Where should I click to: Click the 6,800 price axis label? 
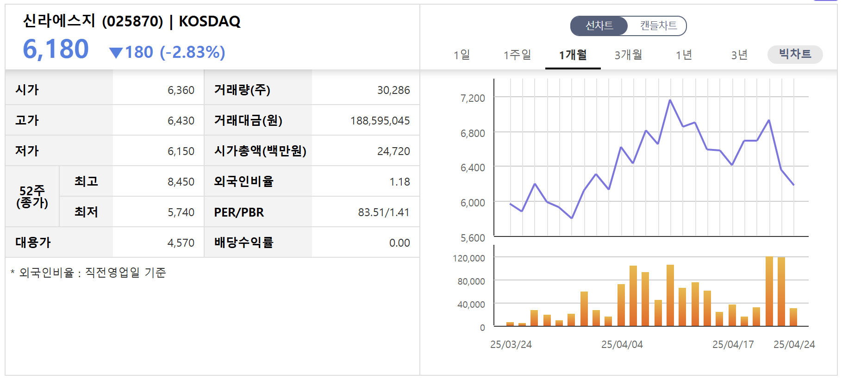(473, 133)
